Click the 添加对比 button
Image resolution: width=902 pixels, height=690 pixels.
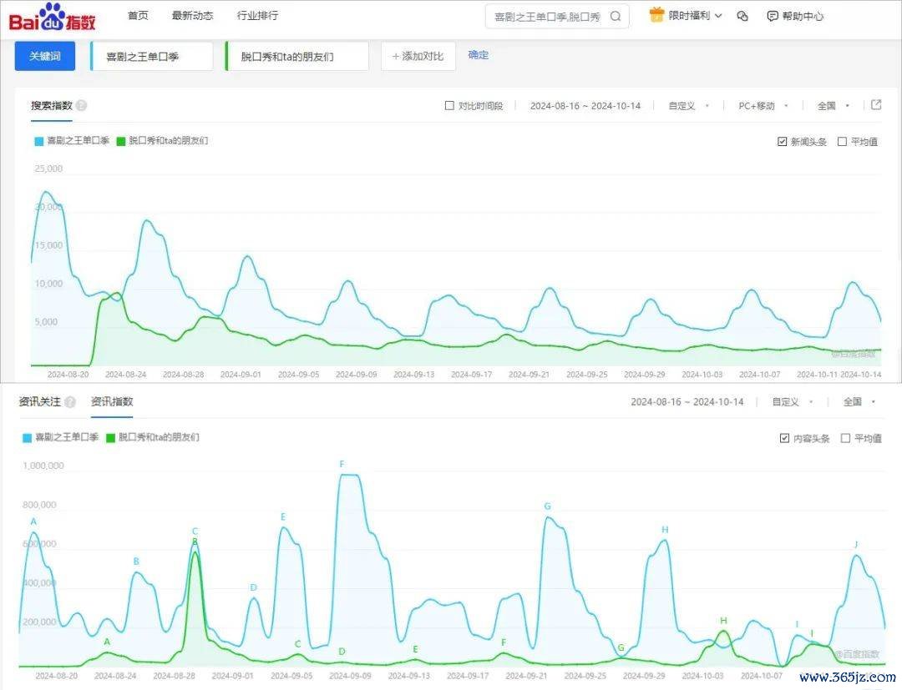418,56
